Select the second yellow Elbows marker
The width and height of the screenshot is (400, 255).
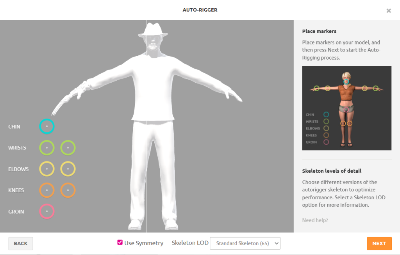coord(68,169)
